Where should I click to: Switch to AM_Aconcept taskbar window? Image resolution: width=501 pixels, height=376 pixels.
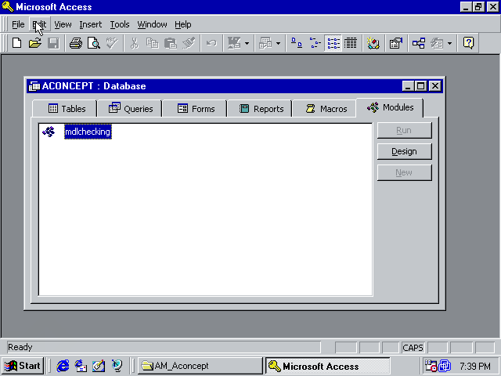[200, 366]
